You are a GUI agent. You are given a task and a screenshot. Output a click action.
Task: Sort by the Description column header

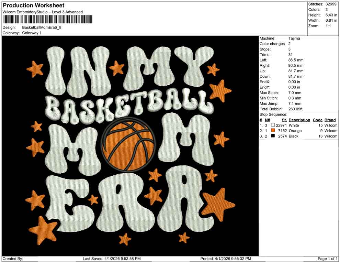tap(299, 120)
